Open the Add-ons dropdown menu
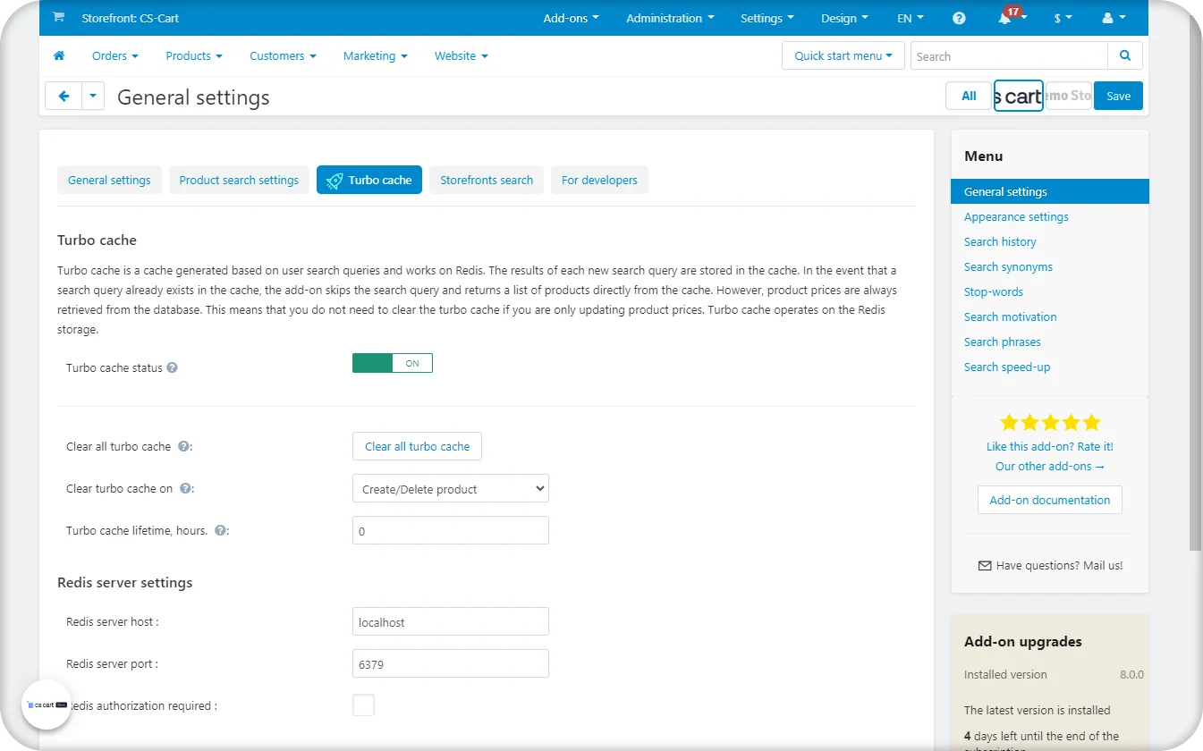 point(571,18)
